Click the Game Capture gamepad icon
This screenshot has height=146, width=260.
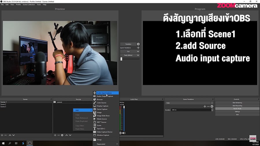coord(94,109)
